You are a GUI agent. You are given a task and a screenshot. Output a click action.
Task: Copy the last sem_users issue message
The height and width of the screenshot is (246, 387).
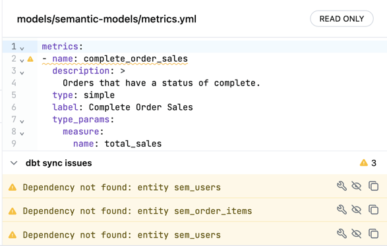point(373,234)
